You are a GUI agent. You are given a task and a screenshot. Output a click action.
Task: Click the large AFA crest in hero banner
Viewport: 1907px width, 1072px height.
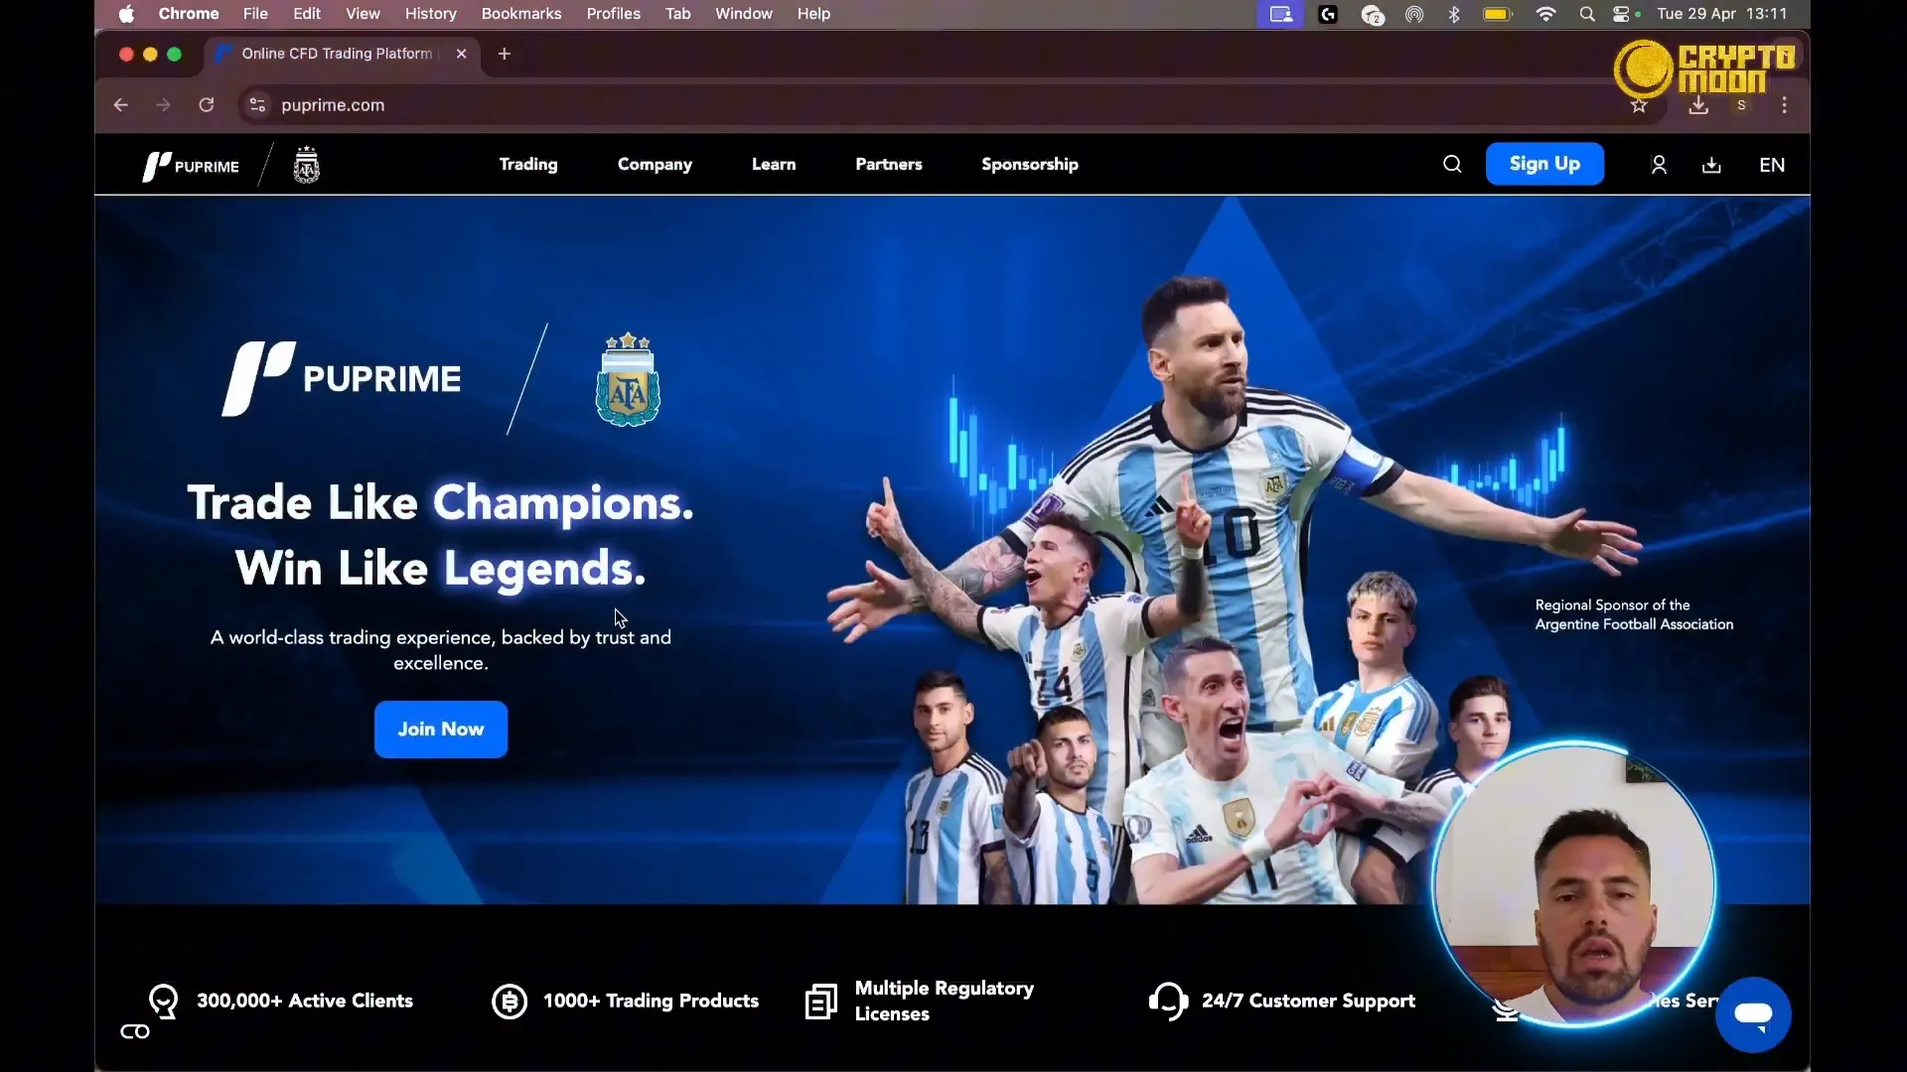[x=628, y=380]
